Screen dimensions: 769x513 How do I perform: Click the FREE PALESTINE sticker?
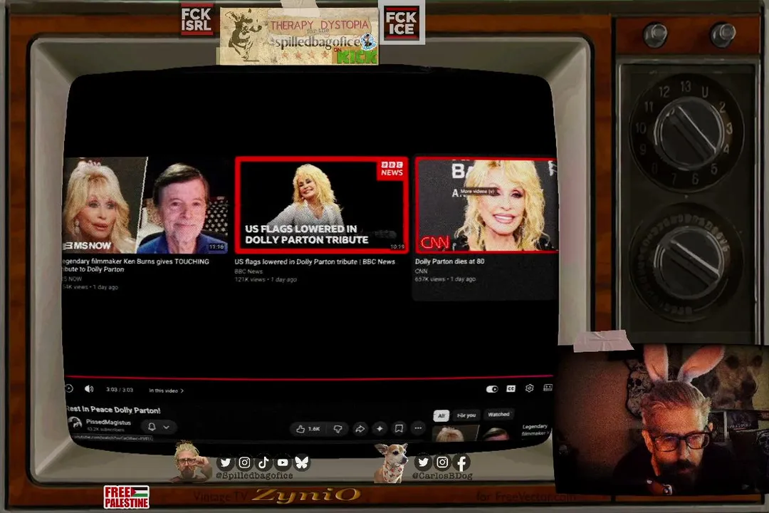point(127,497)
